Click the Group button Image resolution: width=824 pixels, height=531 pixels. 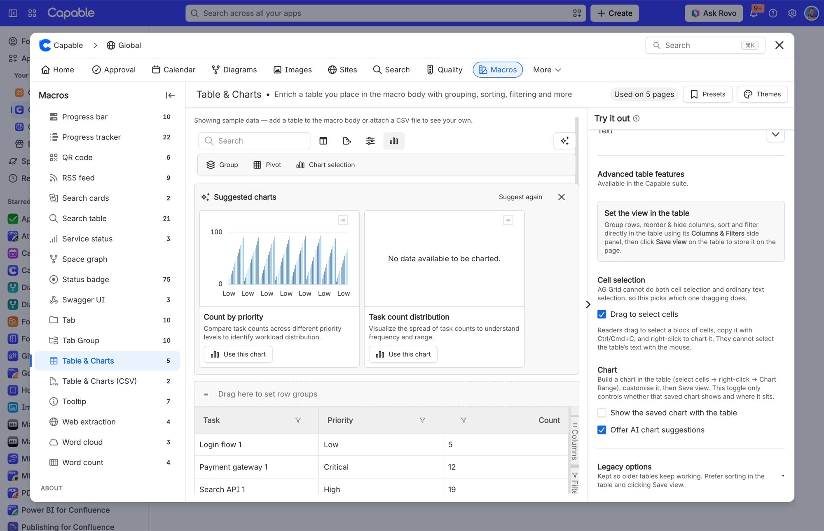point(222,165)
